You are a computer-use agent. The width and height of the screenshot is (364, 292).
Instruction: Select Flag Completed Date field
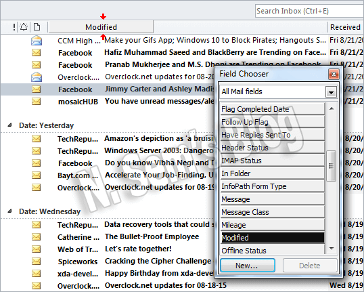coord(273,109)
